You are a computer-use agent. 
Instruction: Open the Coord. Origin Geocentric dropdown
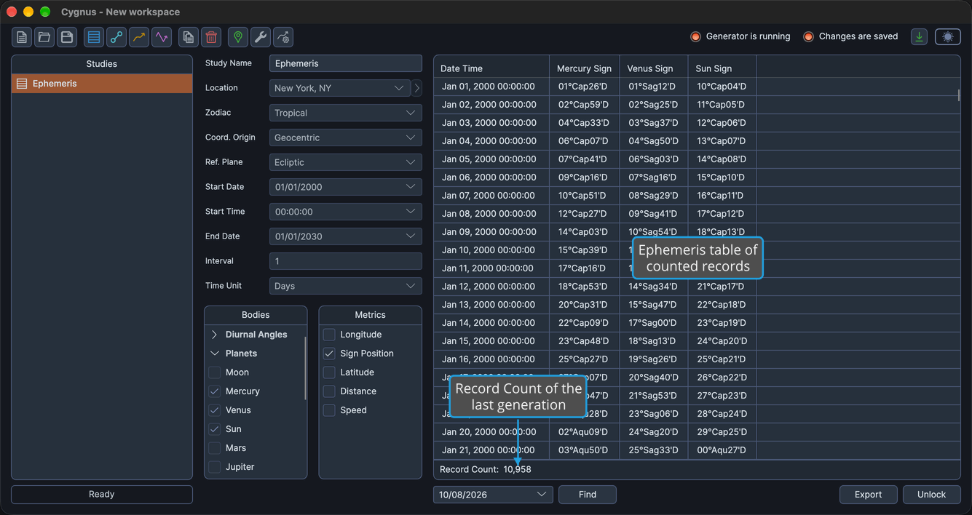pyautogui.click(x=346, y=137)
